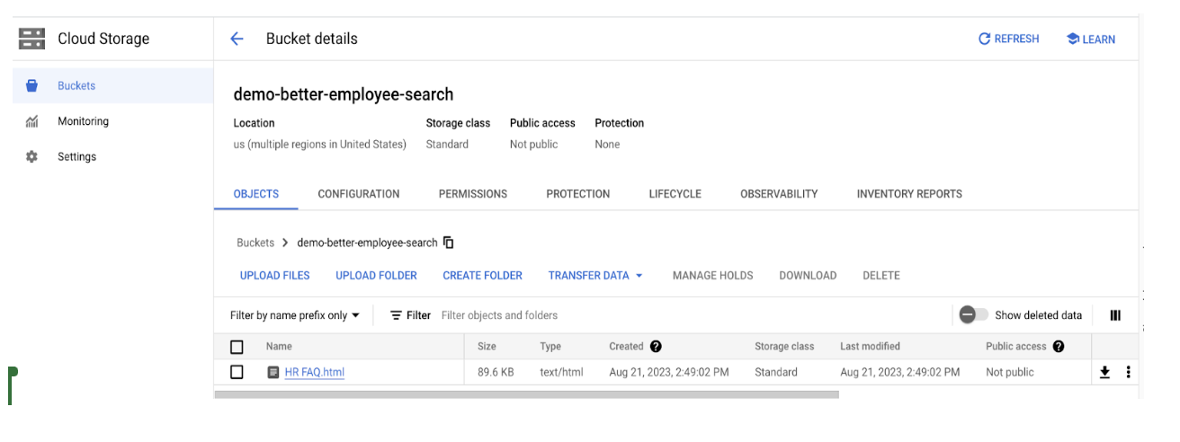Click the file icon beside HR FAQ.html

pyautogui.click(x=273, y=372)
